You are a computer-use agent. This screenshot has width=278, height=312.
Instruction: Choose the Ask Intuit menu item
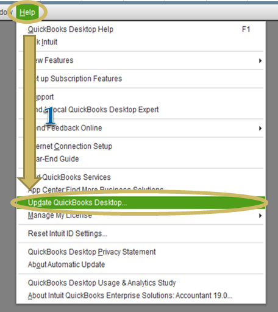[141, 42]
